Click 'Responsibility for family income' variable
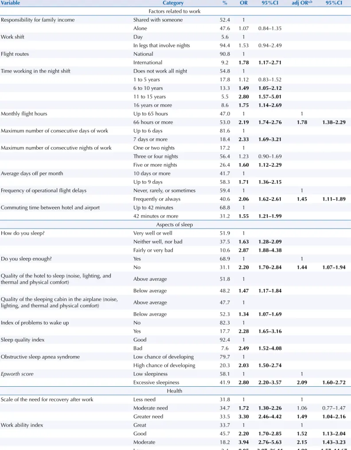 tap(38, 20)
